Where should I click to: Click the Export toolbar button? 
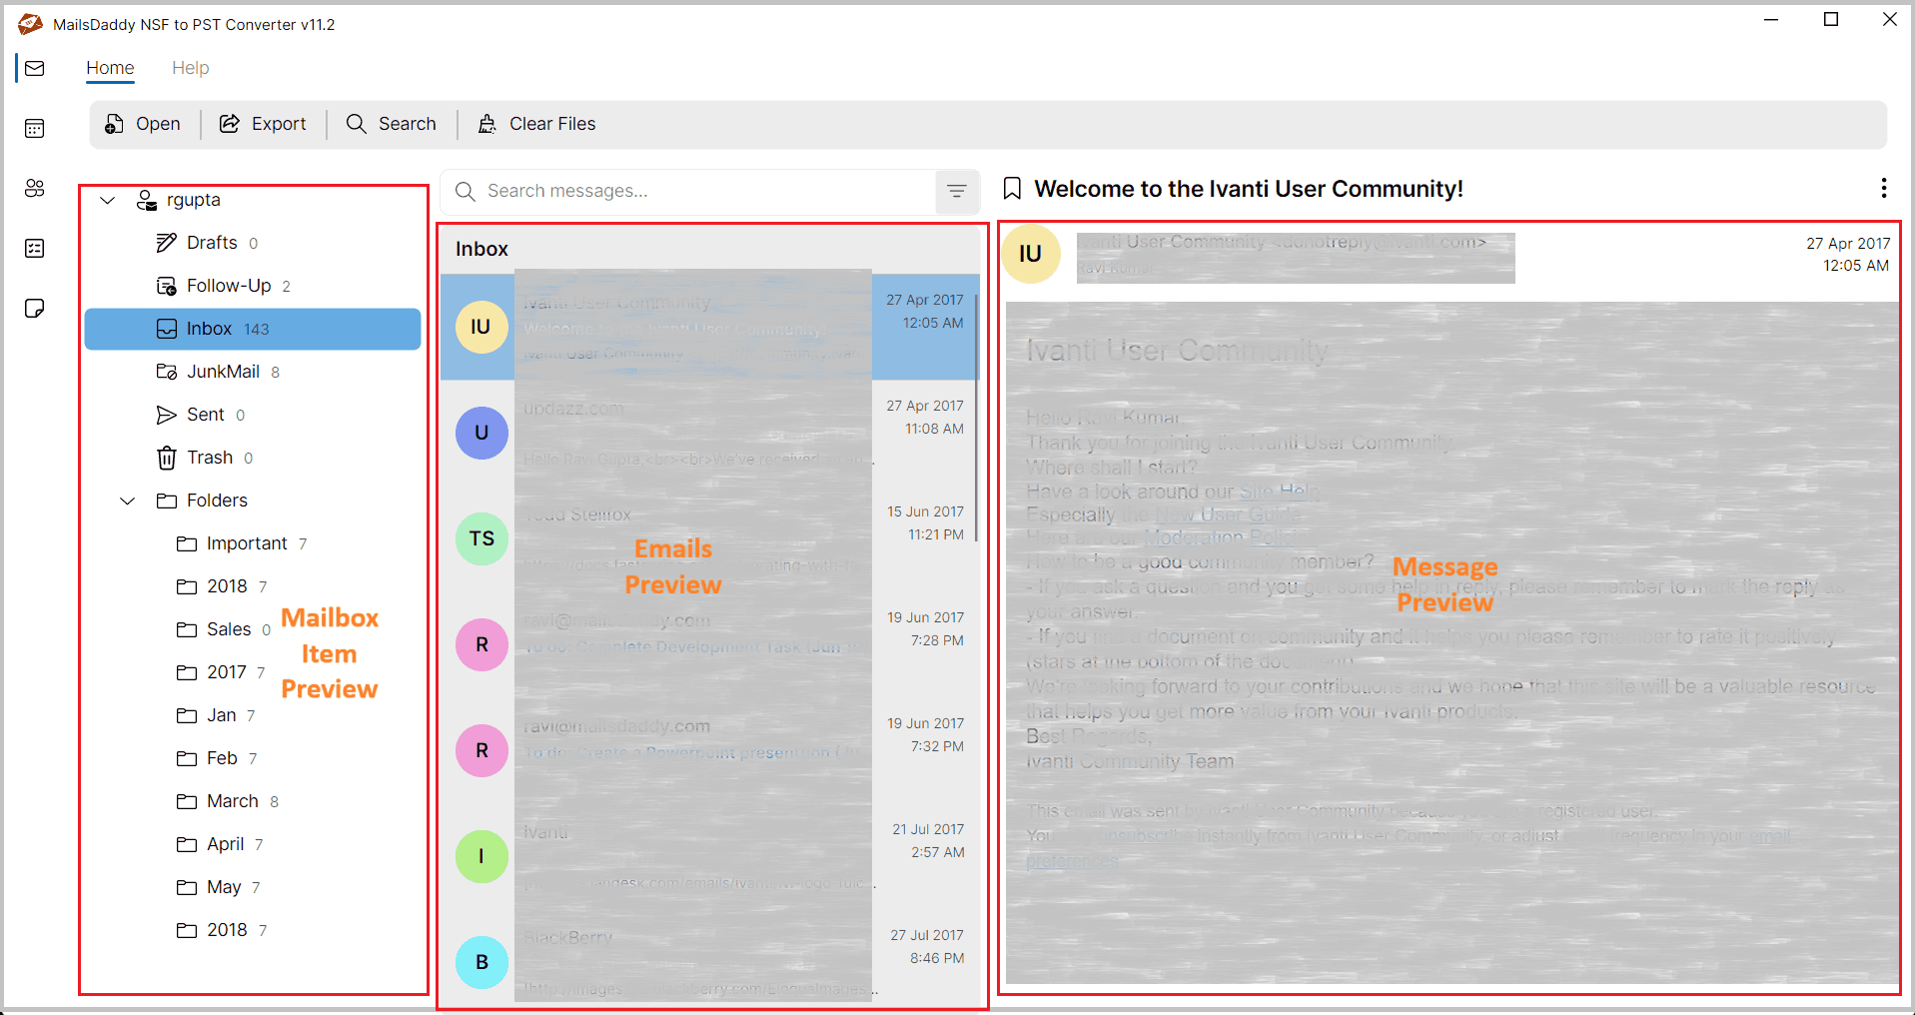tap(263, 124)
